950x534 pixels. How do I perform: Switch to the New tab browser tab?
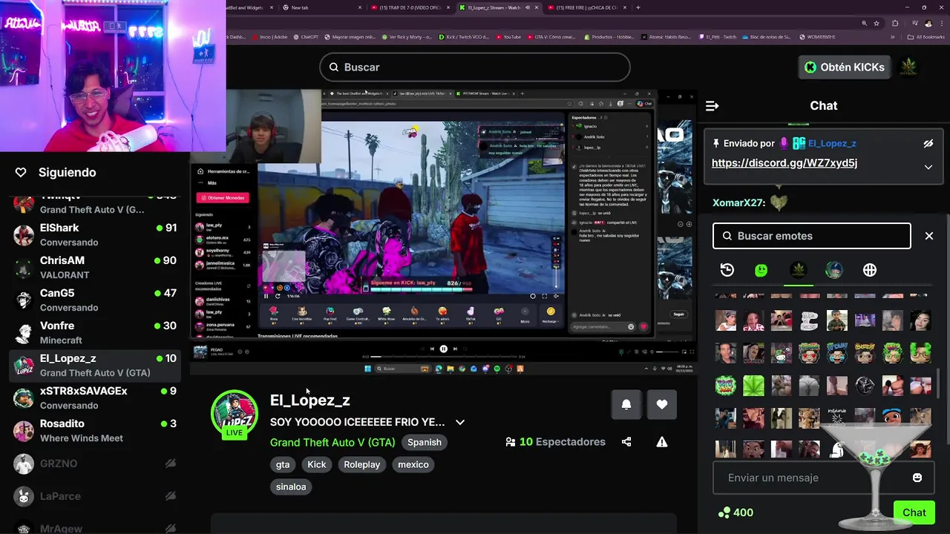tap(323, 7)
